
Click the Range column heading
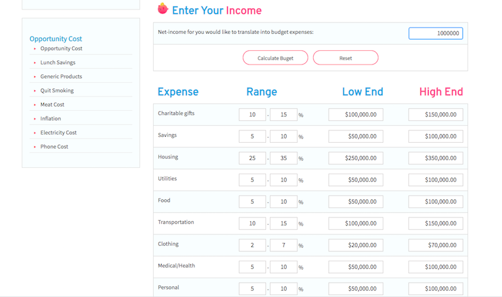[262, 92]
